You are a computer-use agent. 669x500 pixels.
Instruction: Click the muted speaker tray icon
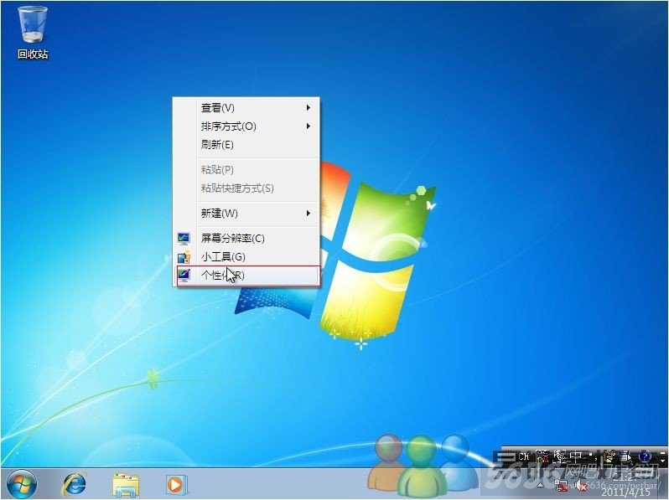coord(581,486)
